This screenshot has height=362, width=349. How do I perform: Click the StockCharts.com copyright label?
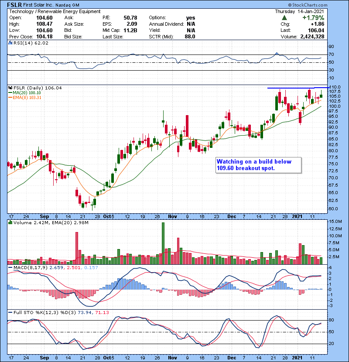pos(308,5)
